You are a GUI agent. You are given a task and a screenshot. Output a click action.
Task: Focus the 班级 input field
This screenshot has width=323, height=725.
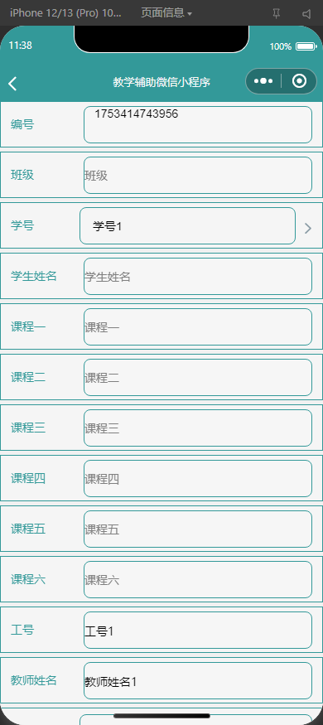(x=198, y=175)
